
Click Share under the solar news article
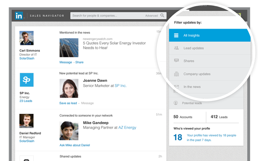tap(79, 62)
